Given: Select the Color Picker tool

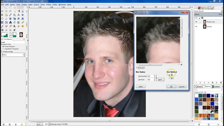Looking at the screenshot, I should [10, 15].
